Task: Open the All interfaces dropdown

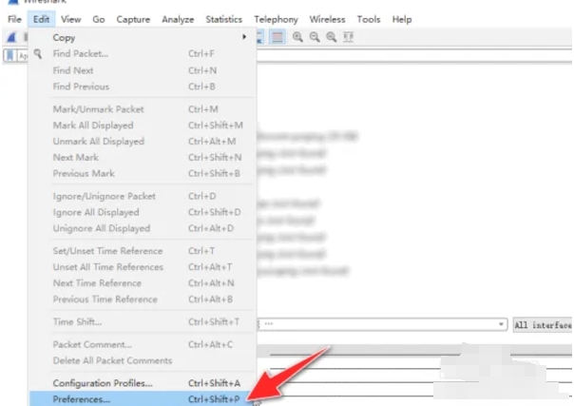Action: (542, 324)
